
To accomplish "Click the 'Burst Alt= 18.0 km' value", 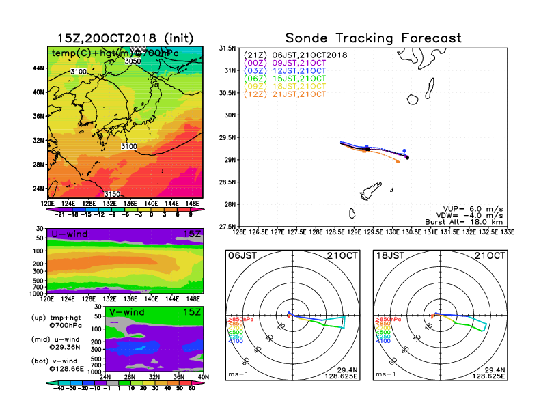I will click(464, 222).
